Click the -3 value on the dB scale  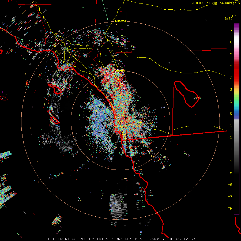coord(230,149)
